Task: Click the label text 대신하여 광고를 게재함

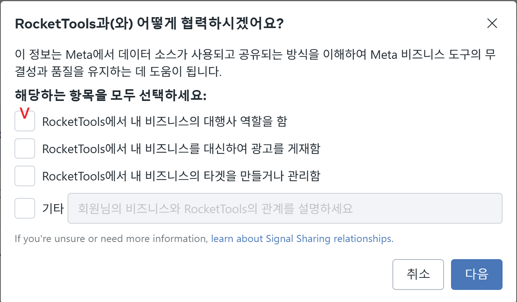Action: coord(181,149)
